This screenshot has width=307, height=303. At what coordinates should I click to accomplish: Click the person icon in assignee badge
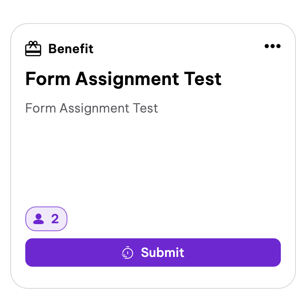39,219
